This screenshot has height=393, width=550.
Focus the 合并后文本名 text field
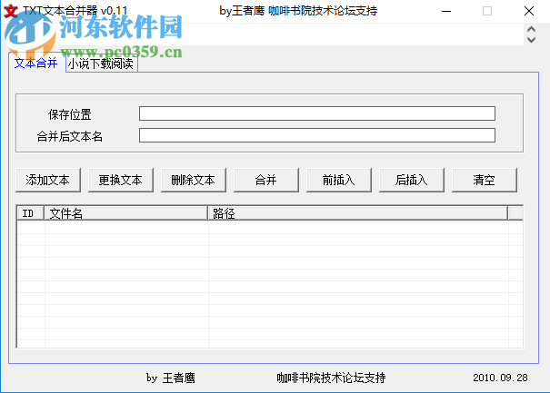[x=317, y=135]
